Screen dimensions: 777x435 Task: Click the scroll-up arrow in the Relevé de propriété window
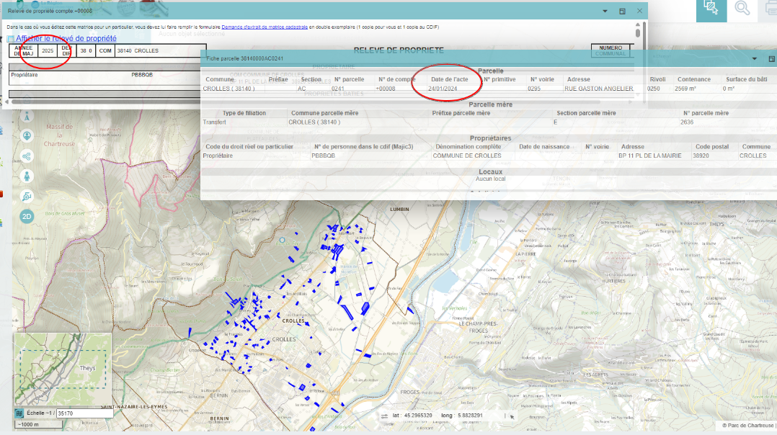click(x=638, y=24)
